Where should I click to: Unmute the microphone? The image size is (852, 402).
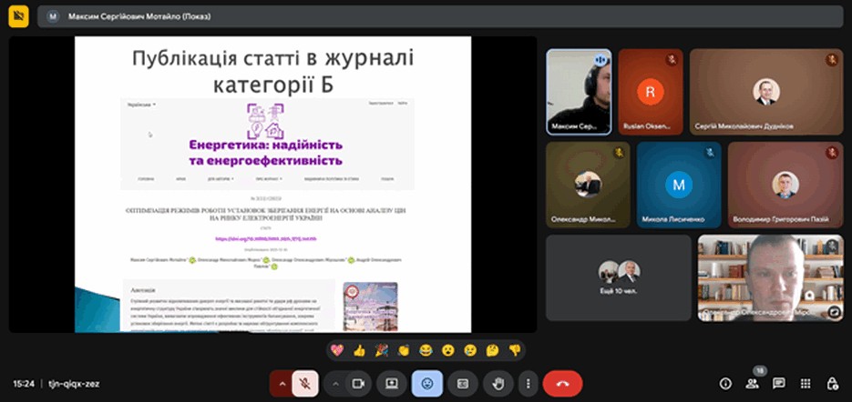pos(306,384)
